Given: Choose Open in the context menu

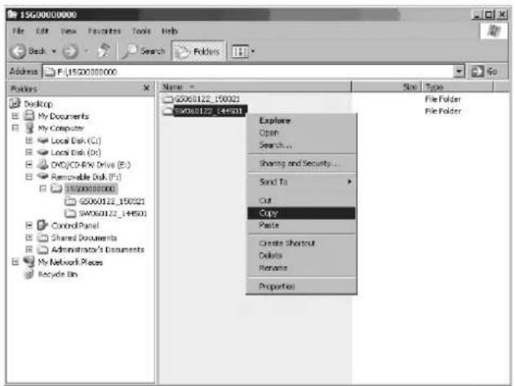Looking at the screenshot, I should pos(301,133).
